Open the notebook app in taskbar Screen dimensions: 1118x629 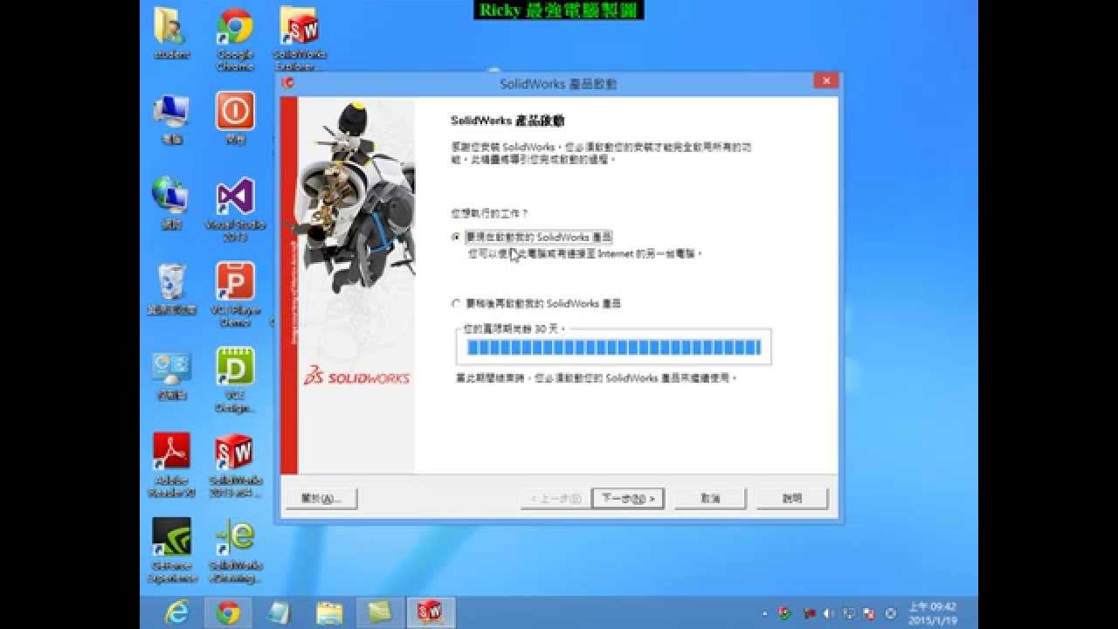click(x=279, y=612)
